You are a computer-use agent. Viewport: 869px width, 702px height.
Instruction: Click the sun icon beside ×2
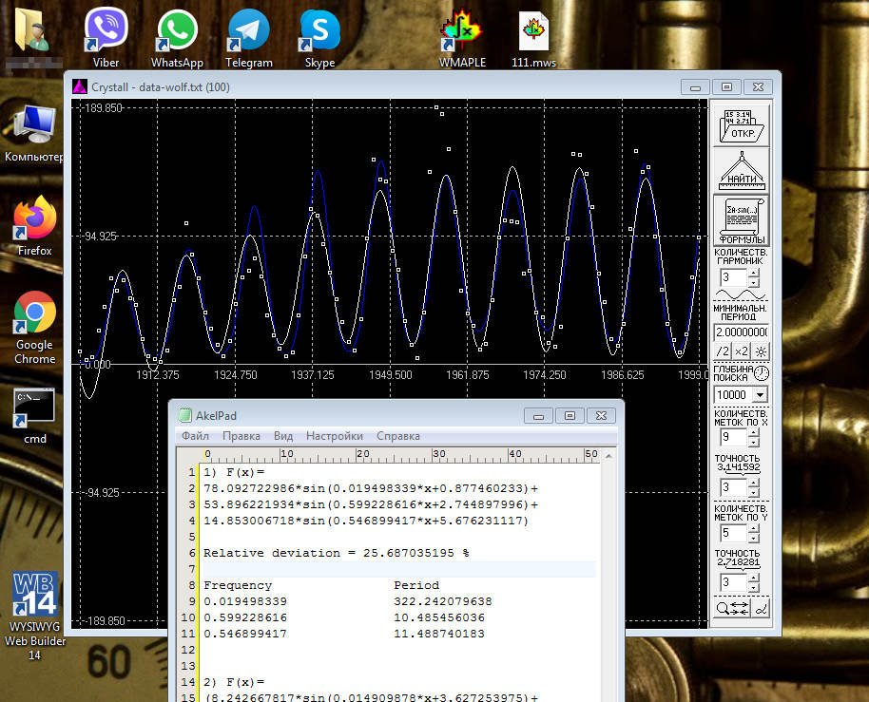pos(761,351)
